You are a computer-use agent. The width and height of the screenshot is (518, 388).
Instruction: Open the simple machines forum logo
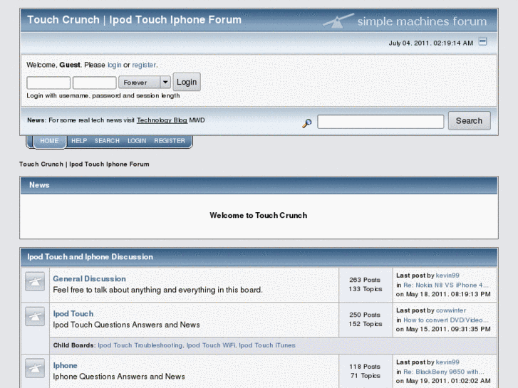(405, 21)
